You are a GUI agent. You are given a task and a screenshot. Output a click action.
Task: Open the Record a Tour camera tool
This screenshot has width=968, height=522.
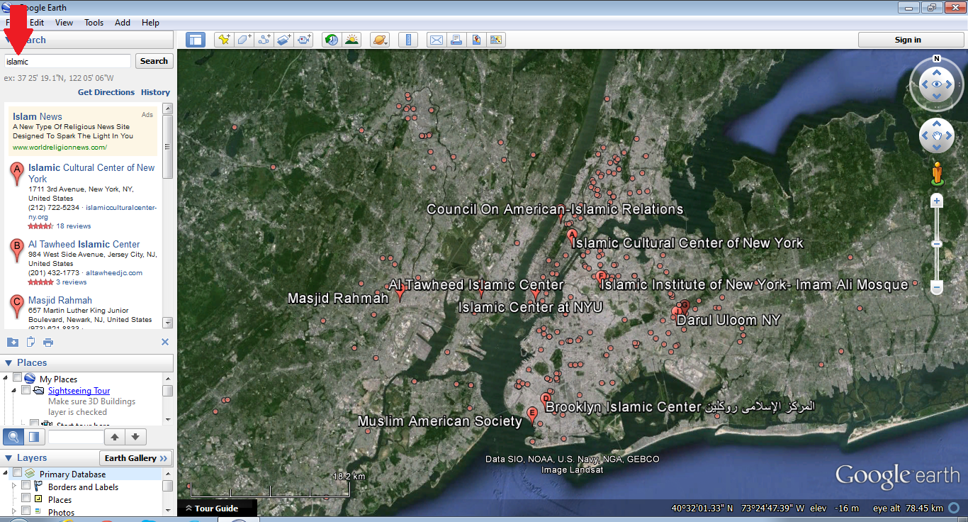tap(305, 40)
